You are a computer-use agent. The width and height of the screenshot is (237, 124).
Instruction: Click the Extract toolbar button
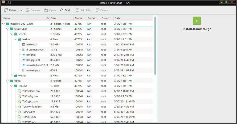(11, 10)
